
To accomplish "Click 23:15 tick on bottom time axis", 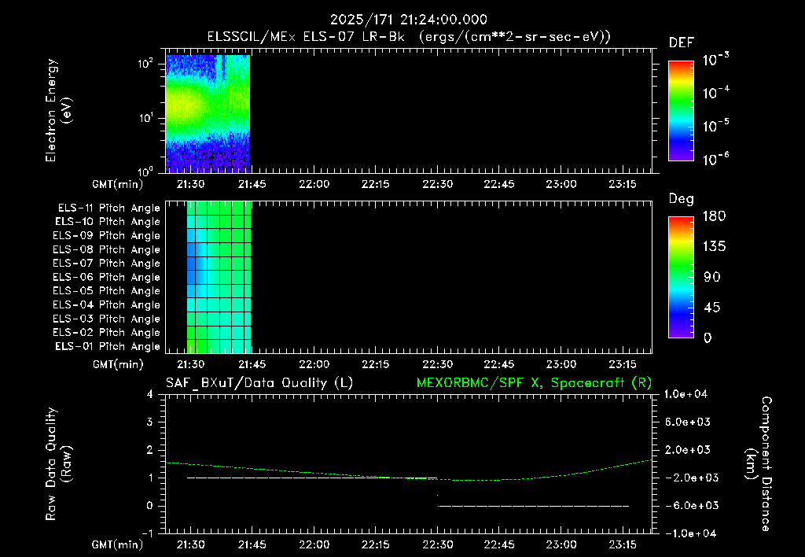I will [x=623, y=544].
